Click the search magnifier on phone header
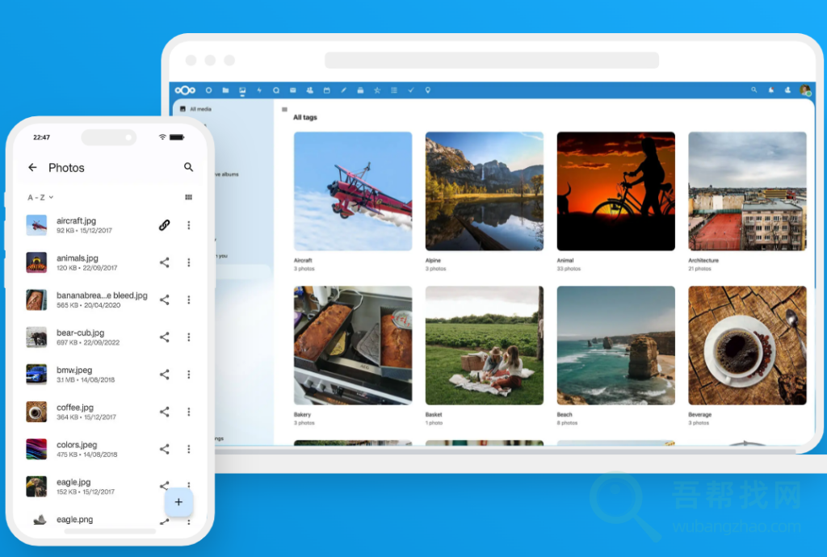This screenshot has width=827, height=557. click(188, 167)
